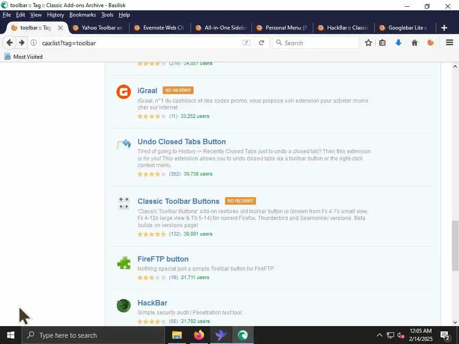Click the HackBar green icon
Image resolution: width=459 pixels, height=344 pixels.
coord(124,306)
